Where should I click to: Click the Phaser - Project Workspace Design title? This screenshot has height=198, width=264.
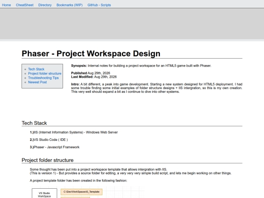pos(91,54)
